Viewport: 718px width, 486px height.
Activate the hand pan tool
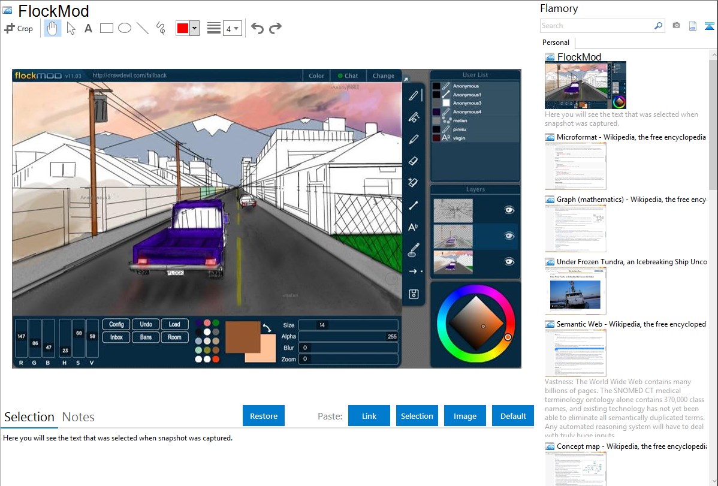(52, 28)
